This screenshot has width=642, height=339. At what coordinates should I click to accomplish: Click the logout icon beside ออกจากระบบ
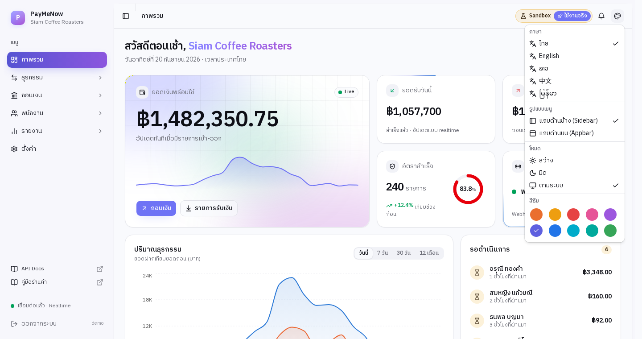(14, 324)
